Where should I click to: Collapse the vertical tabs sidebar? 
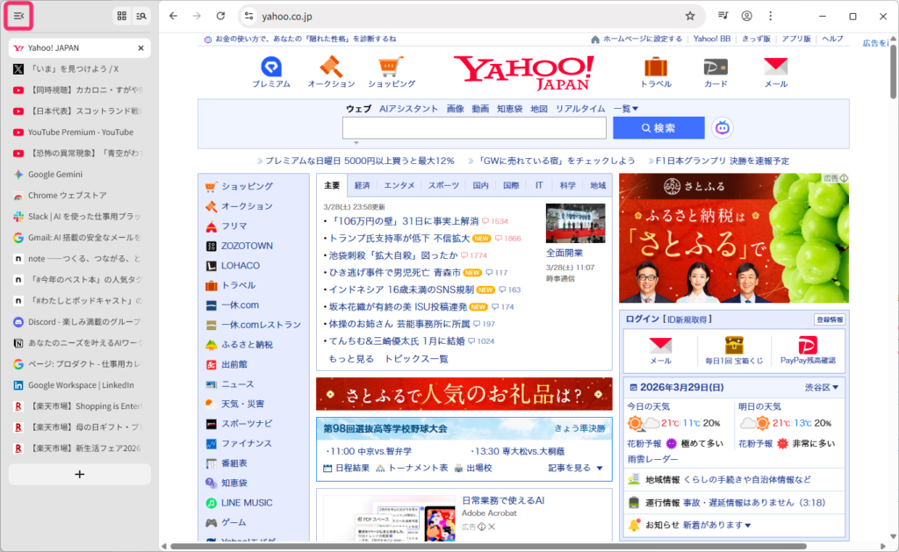click(x=19, y=16)
